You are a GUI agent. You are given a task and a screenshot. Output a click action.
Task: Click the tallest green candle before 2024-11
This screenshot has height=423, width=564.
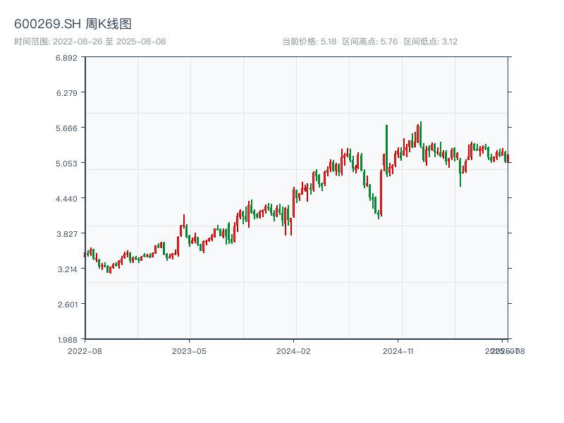click(386, 149)
